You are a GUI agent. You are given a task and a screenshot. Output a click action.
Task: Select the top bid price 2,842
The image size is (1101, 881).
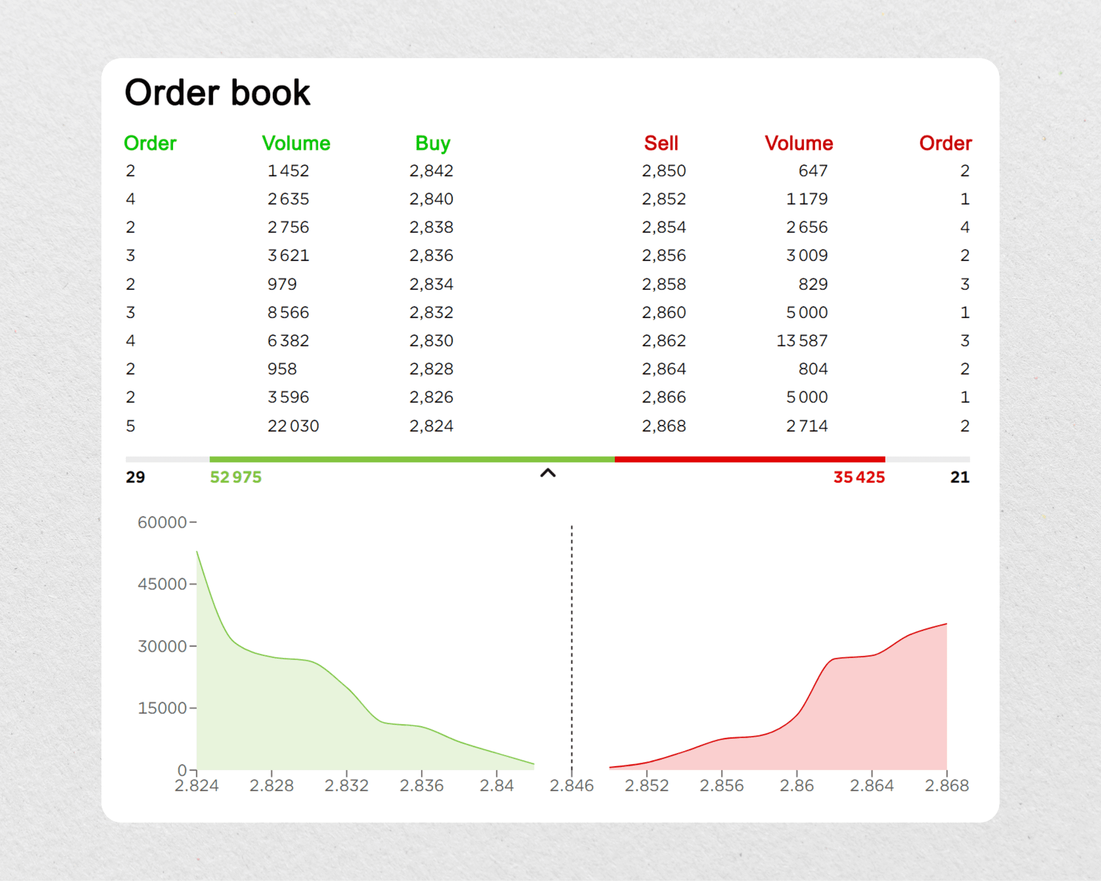coord(431,171)
